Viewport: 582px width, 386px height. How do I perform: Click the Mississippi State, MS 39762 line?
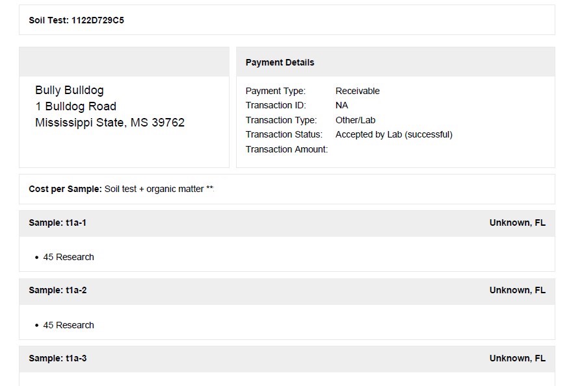[110, 123]
